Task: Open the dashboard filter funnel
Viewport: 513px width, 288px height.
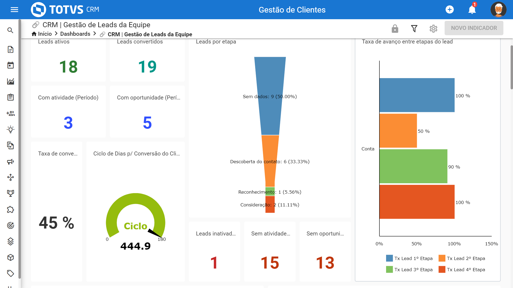Action: point(414,29)
